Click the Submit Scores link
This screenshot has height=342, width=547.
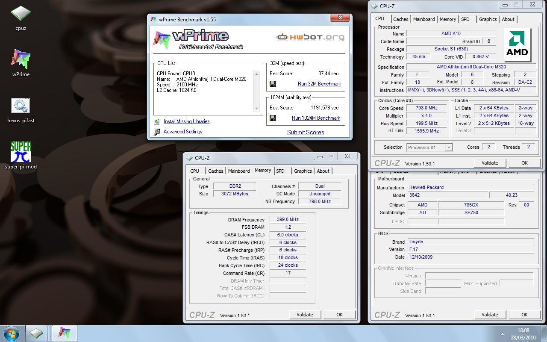coord(306,132)
